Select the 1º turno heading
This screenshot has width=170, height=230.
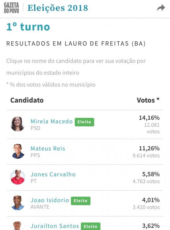click(x=28, y=27)
